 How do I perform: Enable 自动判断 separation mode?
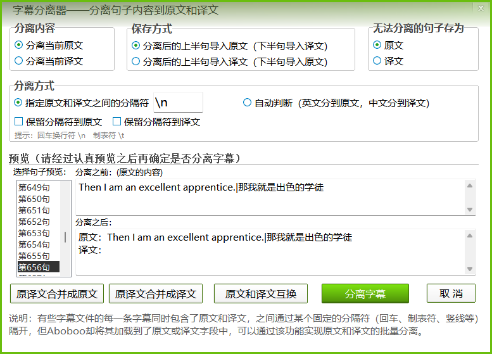(247, 103)
